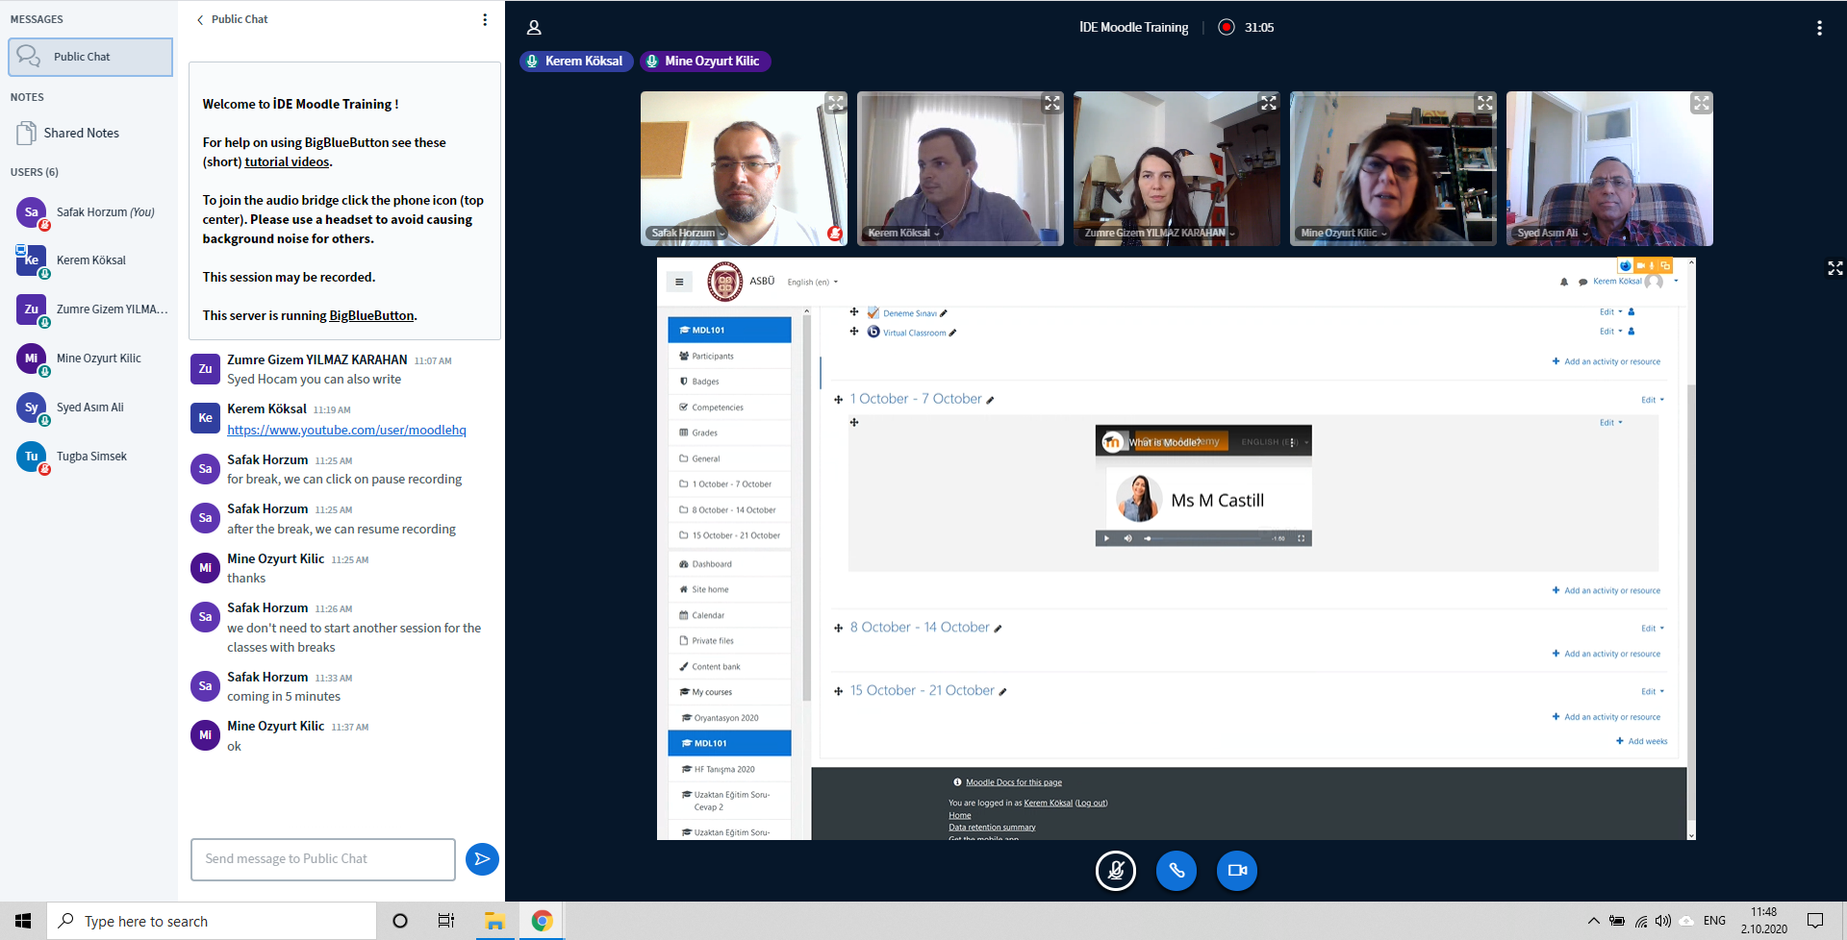
Task: Toggle the user list icon
Action: (534, 28)
